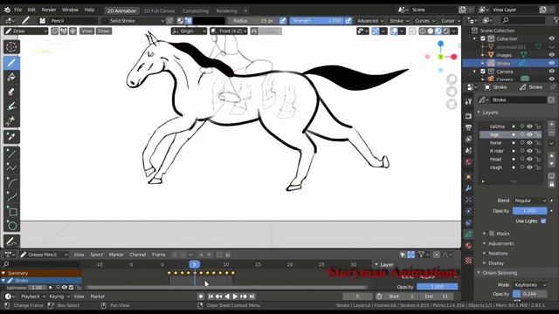559x314 pixels.
Task: Adjust the brush Strength slider
Action: pyautogui.click(x=317, y=21)
